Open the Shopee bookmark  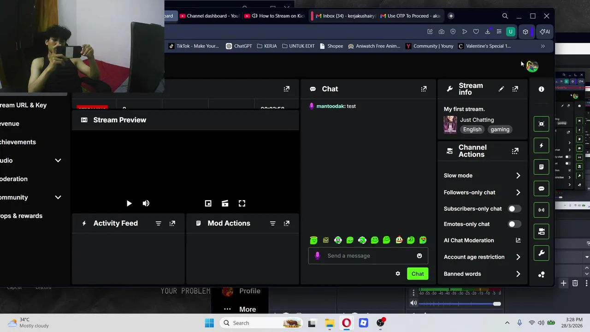click(331, 46)
